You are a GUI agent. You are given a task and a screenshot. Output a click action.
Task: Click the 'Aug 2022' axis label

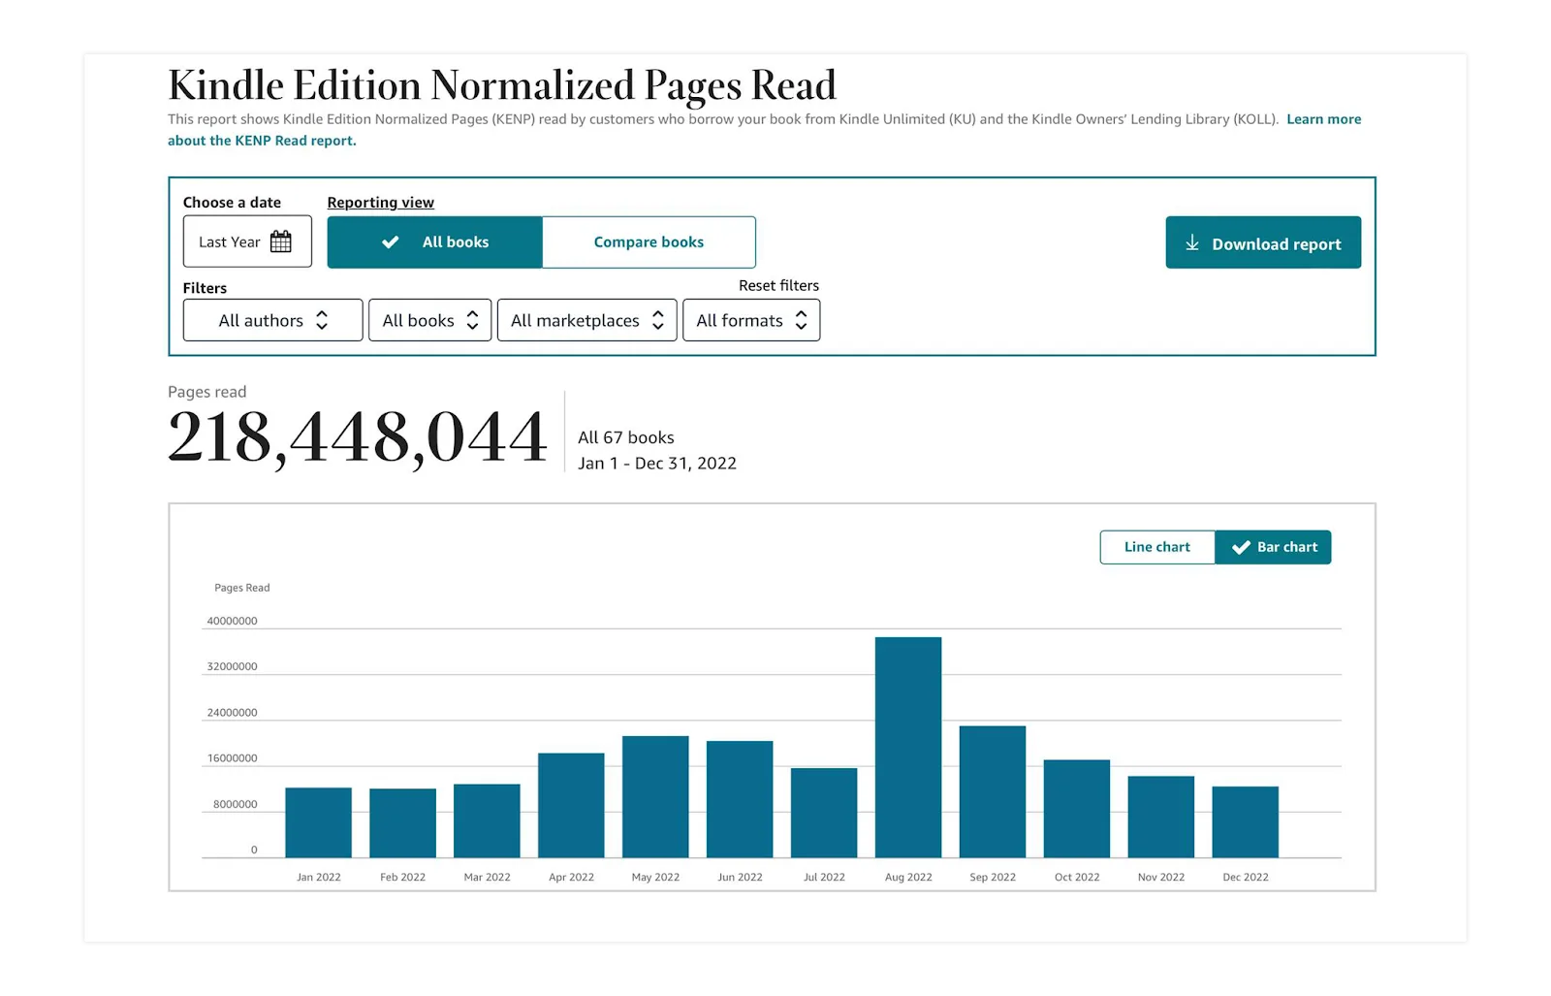click(908, 877)
